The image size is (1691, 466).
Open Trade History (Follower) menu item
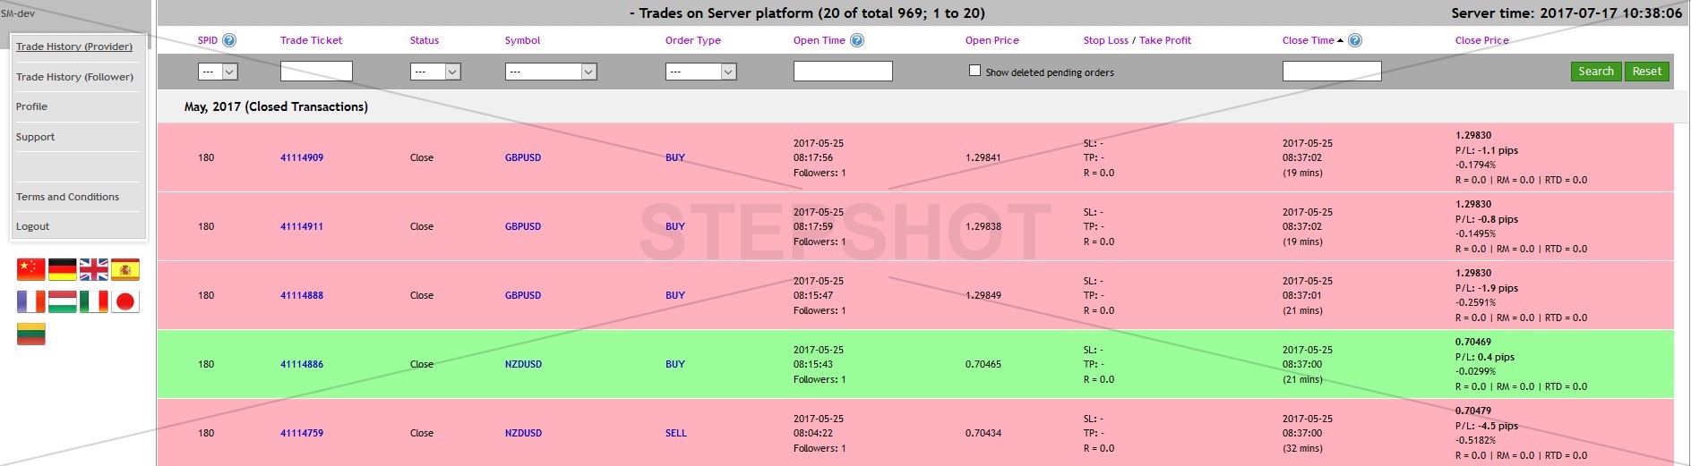point(74,77)
